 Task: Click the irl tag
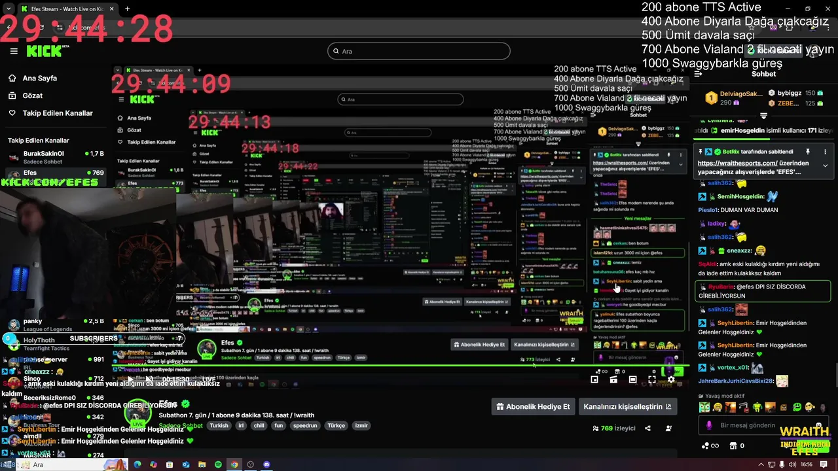pos(241,425)
